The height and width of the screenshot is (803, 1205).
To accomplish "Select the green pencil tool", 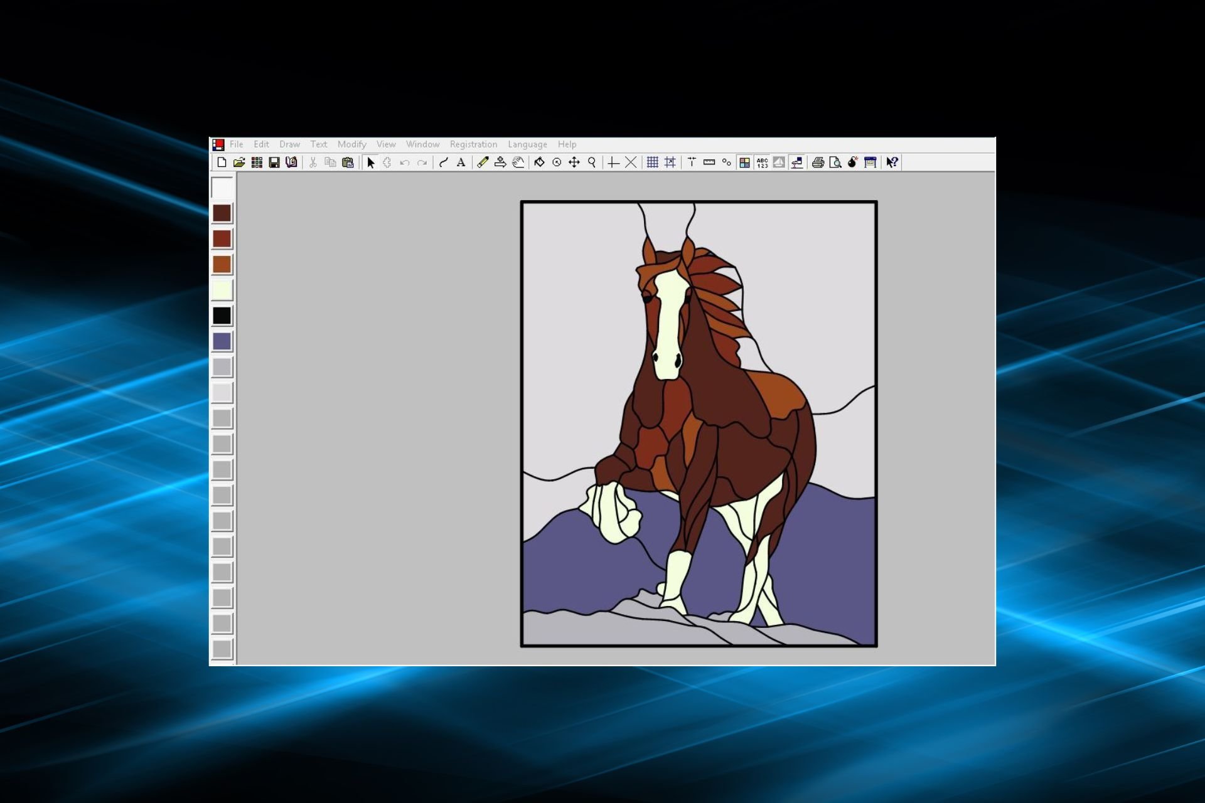I will (483, 162).
